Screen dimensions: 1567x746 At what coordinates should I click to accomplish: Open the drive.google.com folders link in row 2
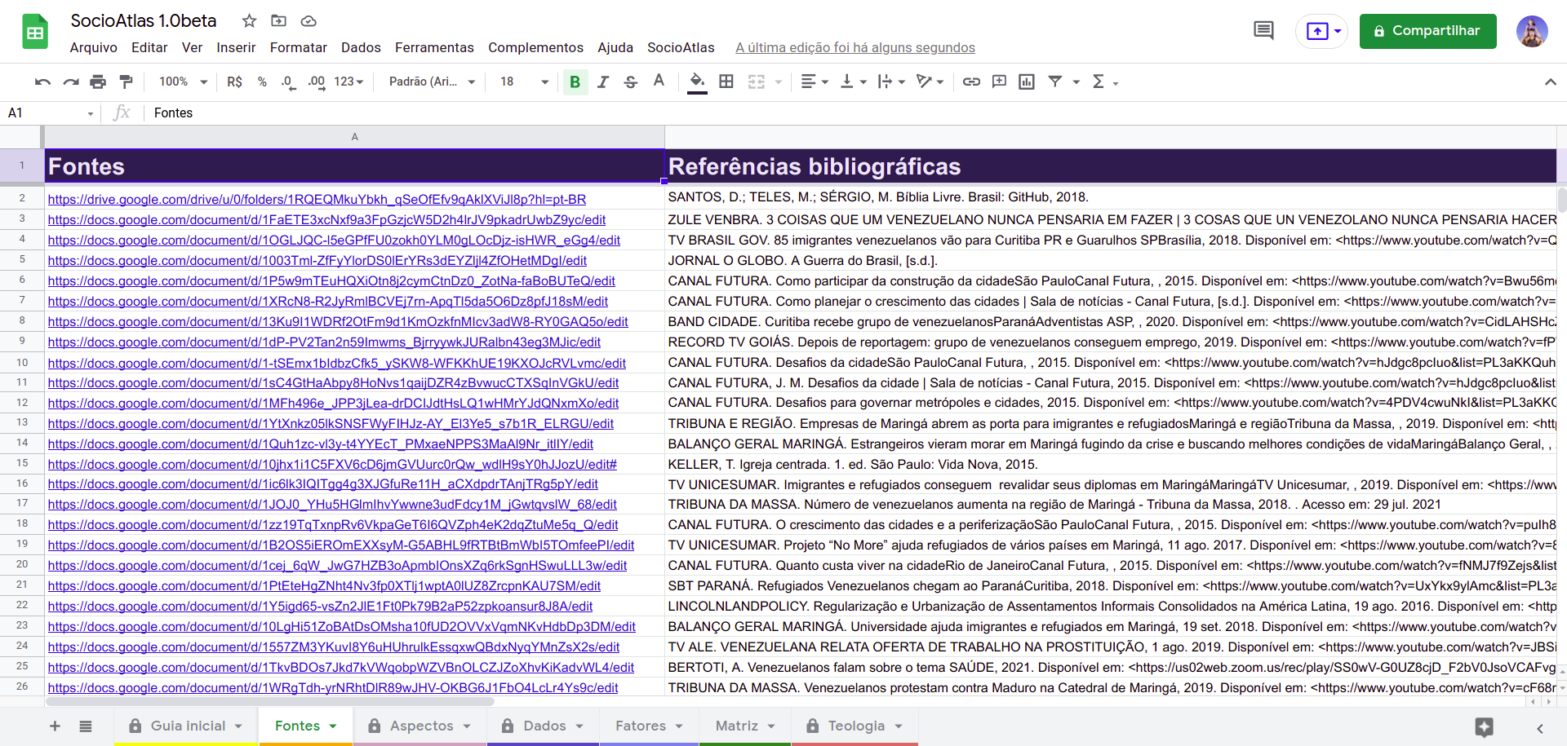(x=317, y=199)
